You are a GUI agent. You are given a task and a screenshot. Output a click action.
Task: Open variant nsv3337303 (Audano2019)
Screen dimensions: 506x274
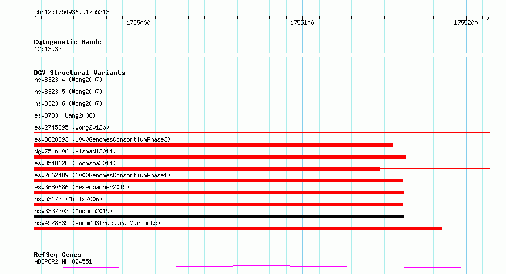(x=73, y=211)
